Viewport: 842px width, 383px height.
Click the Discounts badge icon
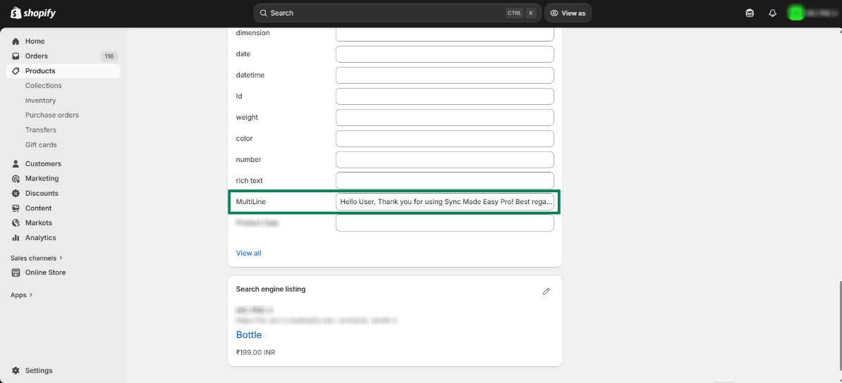(16, 194)
